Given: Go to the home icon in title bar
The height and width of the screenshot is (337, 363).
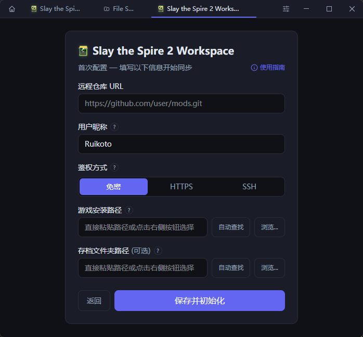Looking at the screenshot, I should point(12,9).
